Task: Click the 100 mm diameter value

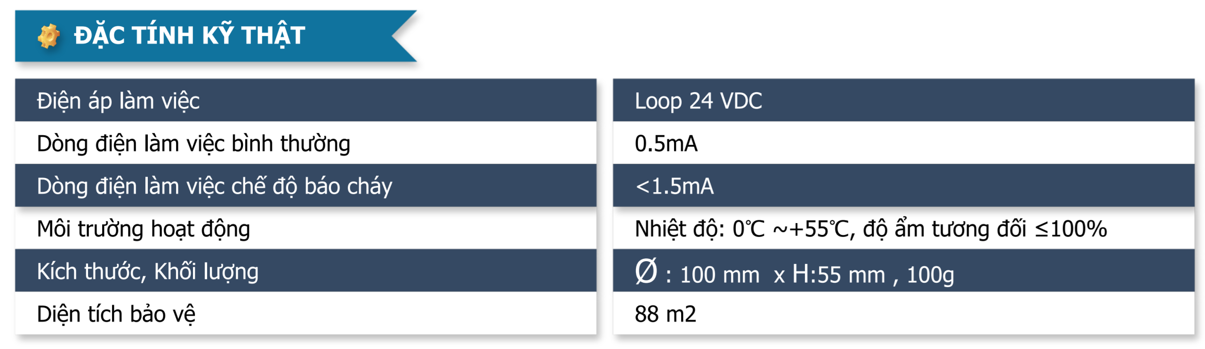Action: [720, 275]
